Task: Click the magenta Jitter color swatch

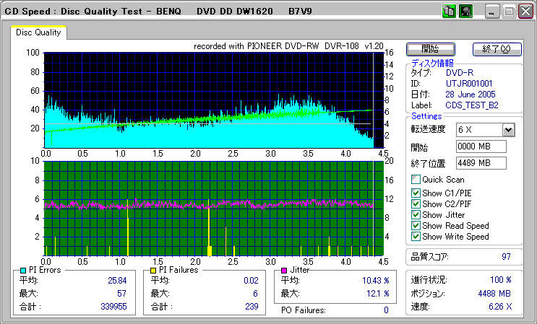Action: 284,270
